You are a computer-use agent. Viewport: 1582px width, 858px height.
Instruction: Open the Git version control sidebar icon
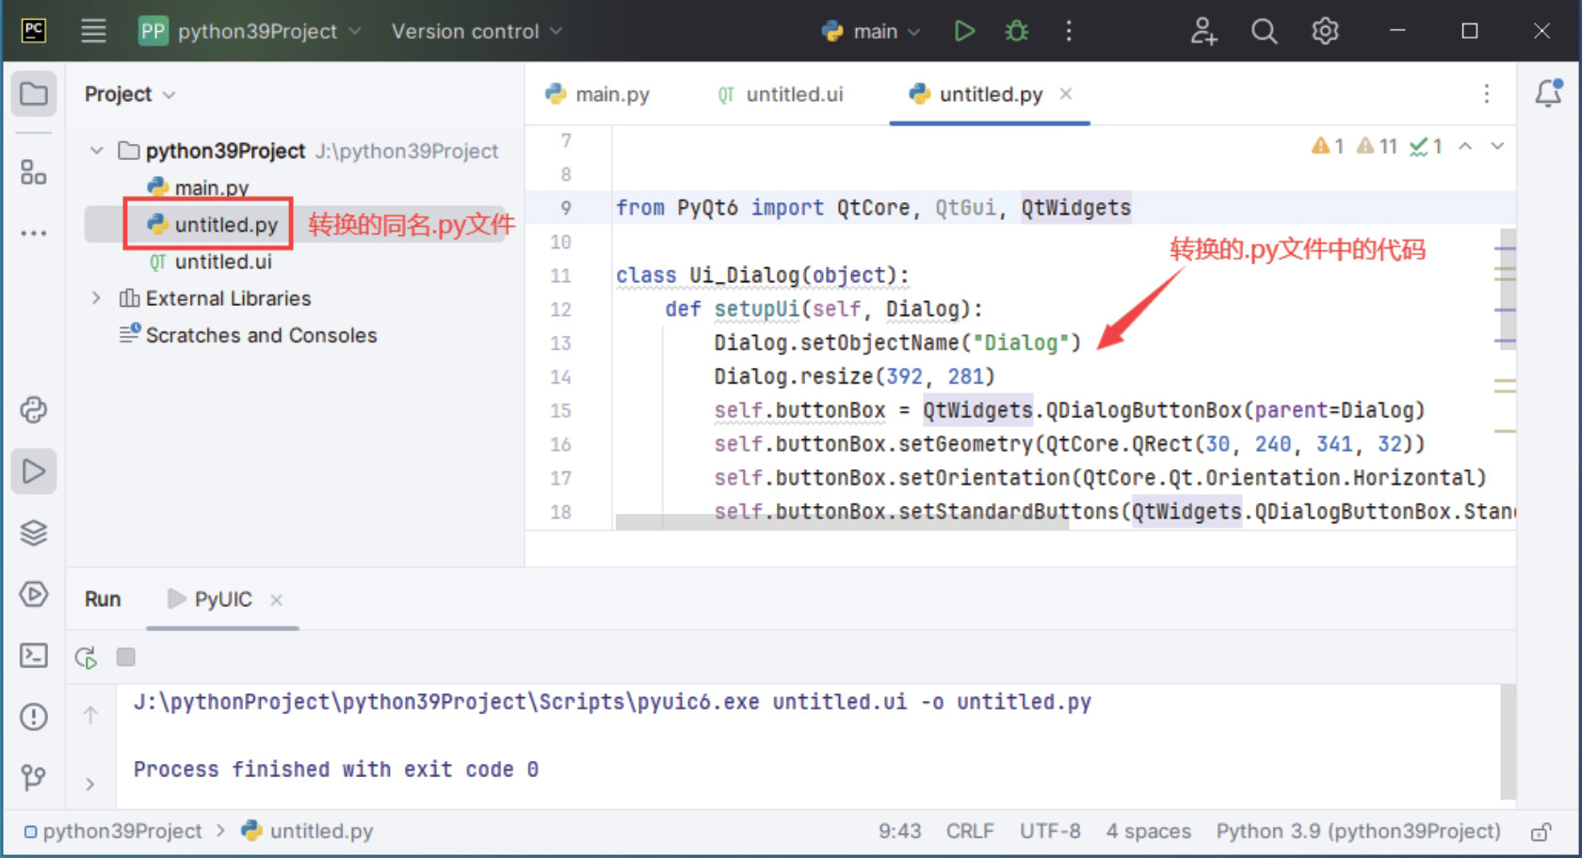pyautogui.click(x=34, y=777)
